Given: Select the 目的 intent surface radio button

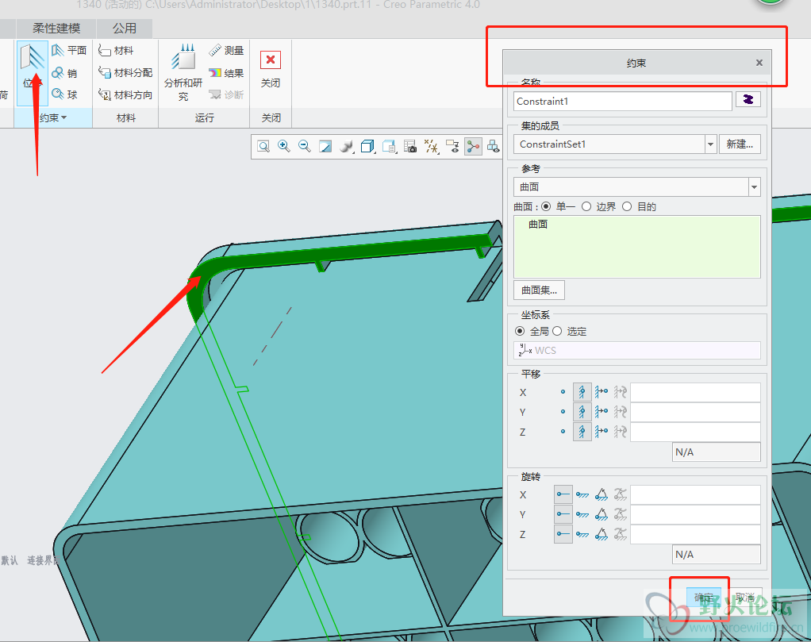Looking at the screenshot, I should point(627,206).
